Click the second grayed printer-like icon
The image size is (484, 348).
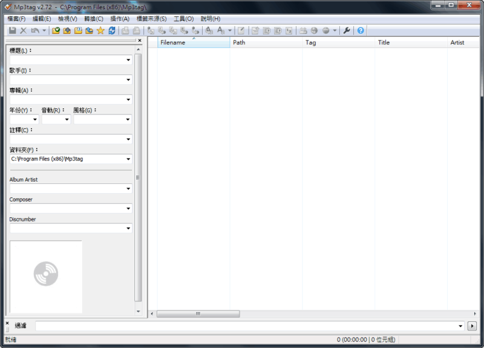point(137,31)
